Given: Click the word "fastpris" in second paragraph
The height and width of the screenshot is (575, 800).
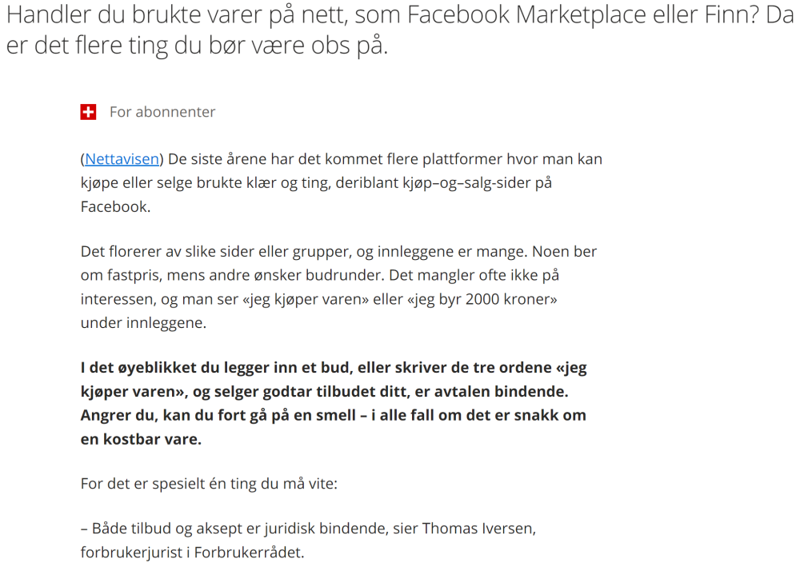Looking at the screenshot, I should pos(133,276).
